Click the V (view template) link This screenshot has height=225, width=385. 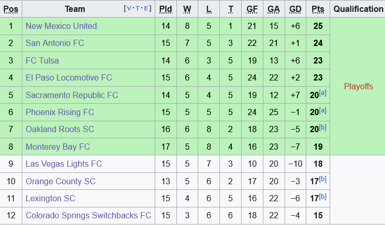pos(129,8)
